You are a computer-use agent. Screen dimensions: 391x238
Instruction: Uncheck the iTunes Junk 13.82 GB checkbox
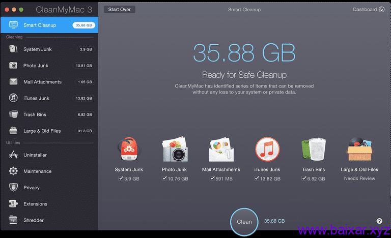click(x=257, y=178)
